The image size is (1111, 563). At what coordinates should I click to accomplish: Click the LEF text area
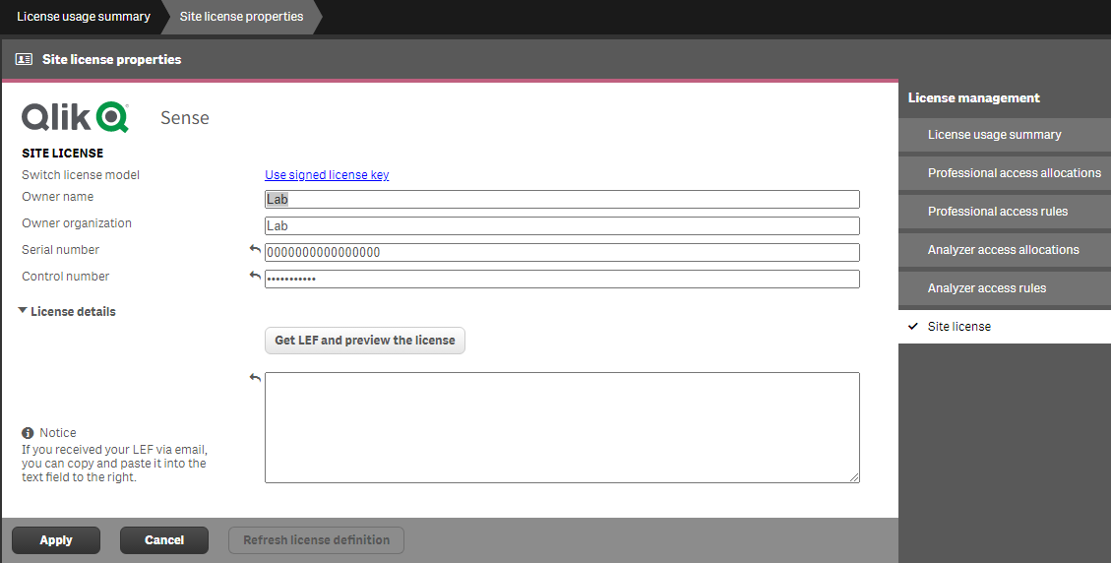click(x=562, y=427)
